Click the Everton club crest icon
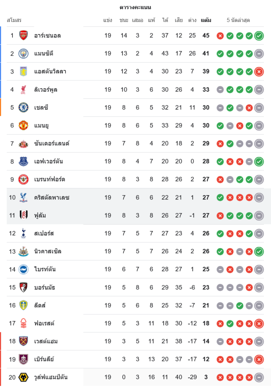The height and width of the screenshot is (391, 271). 24,161
